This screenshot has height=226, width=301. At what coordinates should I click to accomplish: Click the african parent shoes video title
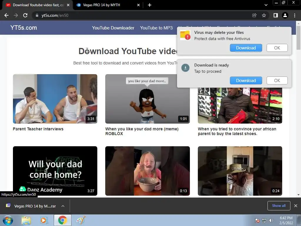(237, 131)
